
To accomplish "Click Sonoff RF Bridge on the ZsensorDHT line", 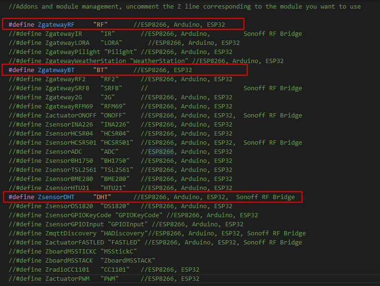I will [266, 197].
